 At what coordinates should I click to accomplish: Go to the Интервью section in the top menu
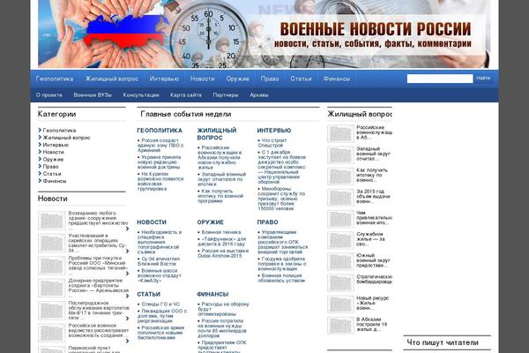tap(164, 79)
